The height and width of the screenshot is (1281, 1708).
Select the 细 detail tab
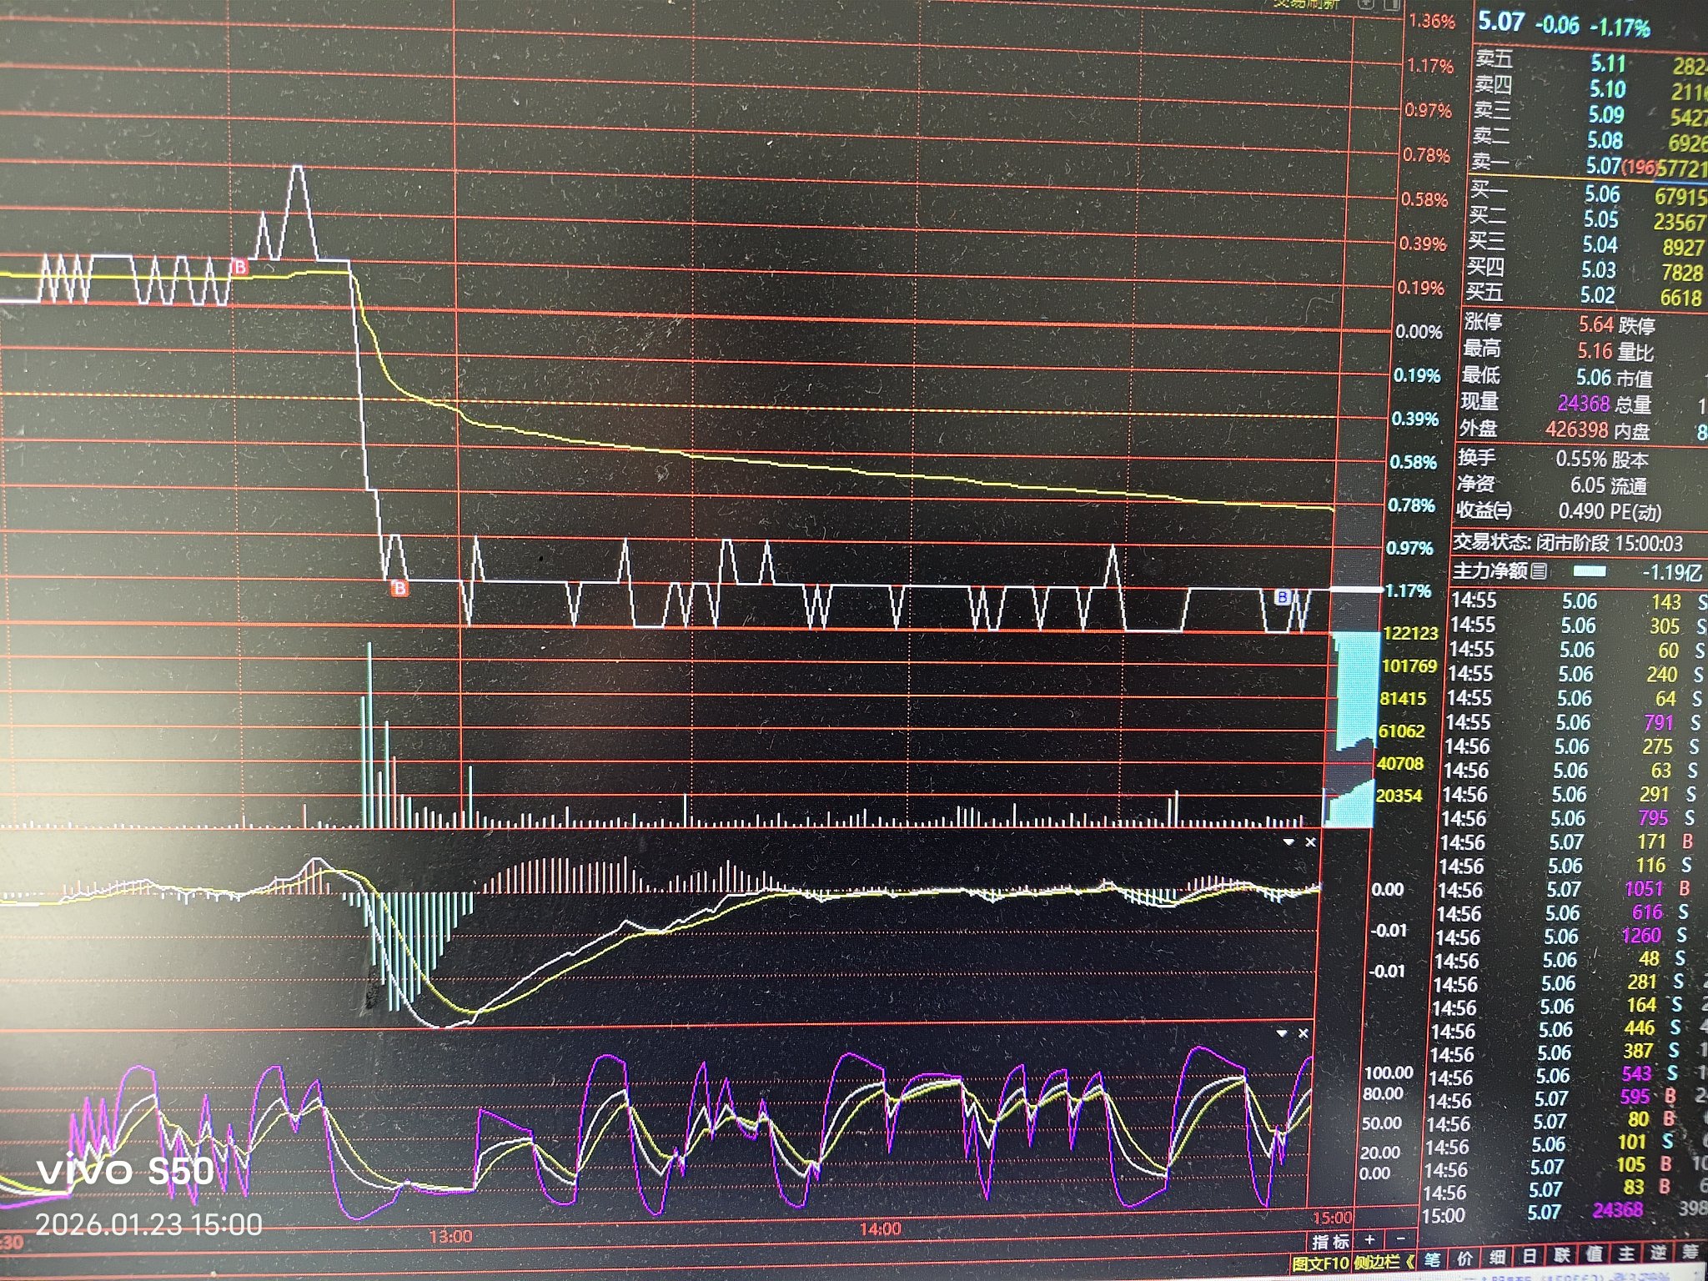pos(1497,1256)
